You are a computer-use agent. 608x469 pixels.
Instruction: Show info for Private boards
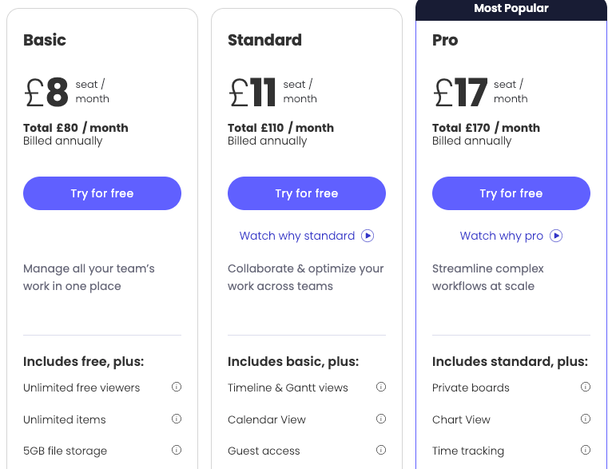point(586,387)
